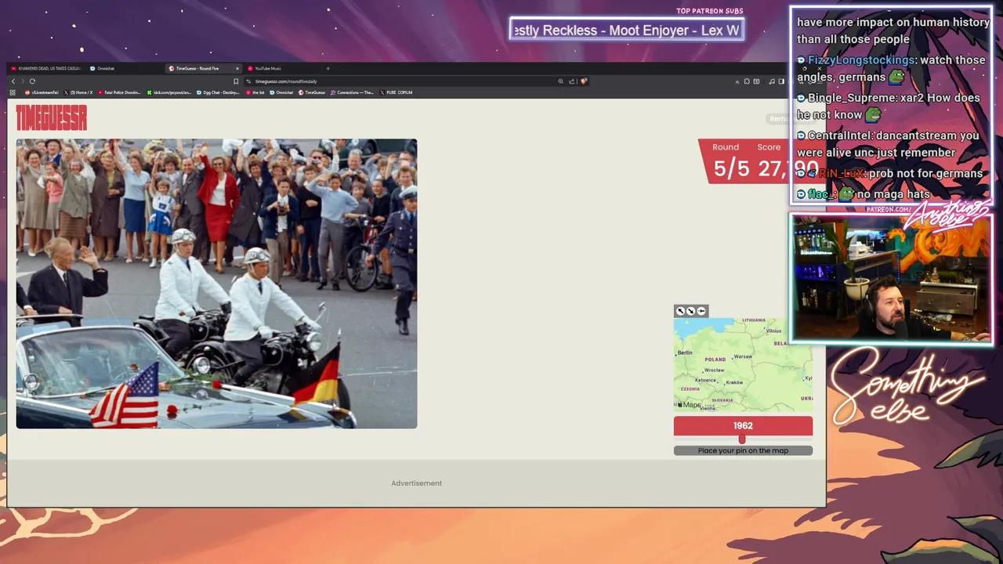
Task: Reload the TimeGuessr page
Action: pyautogui.click(x=32, y=81)
